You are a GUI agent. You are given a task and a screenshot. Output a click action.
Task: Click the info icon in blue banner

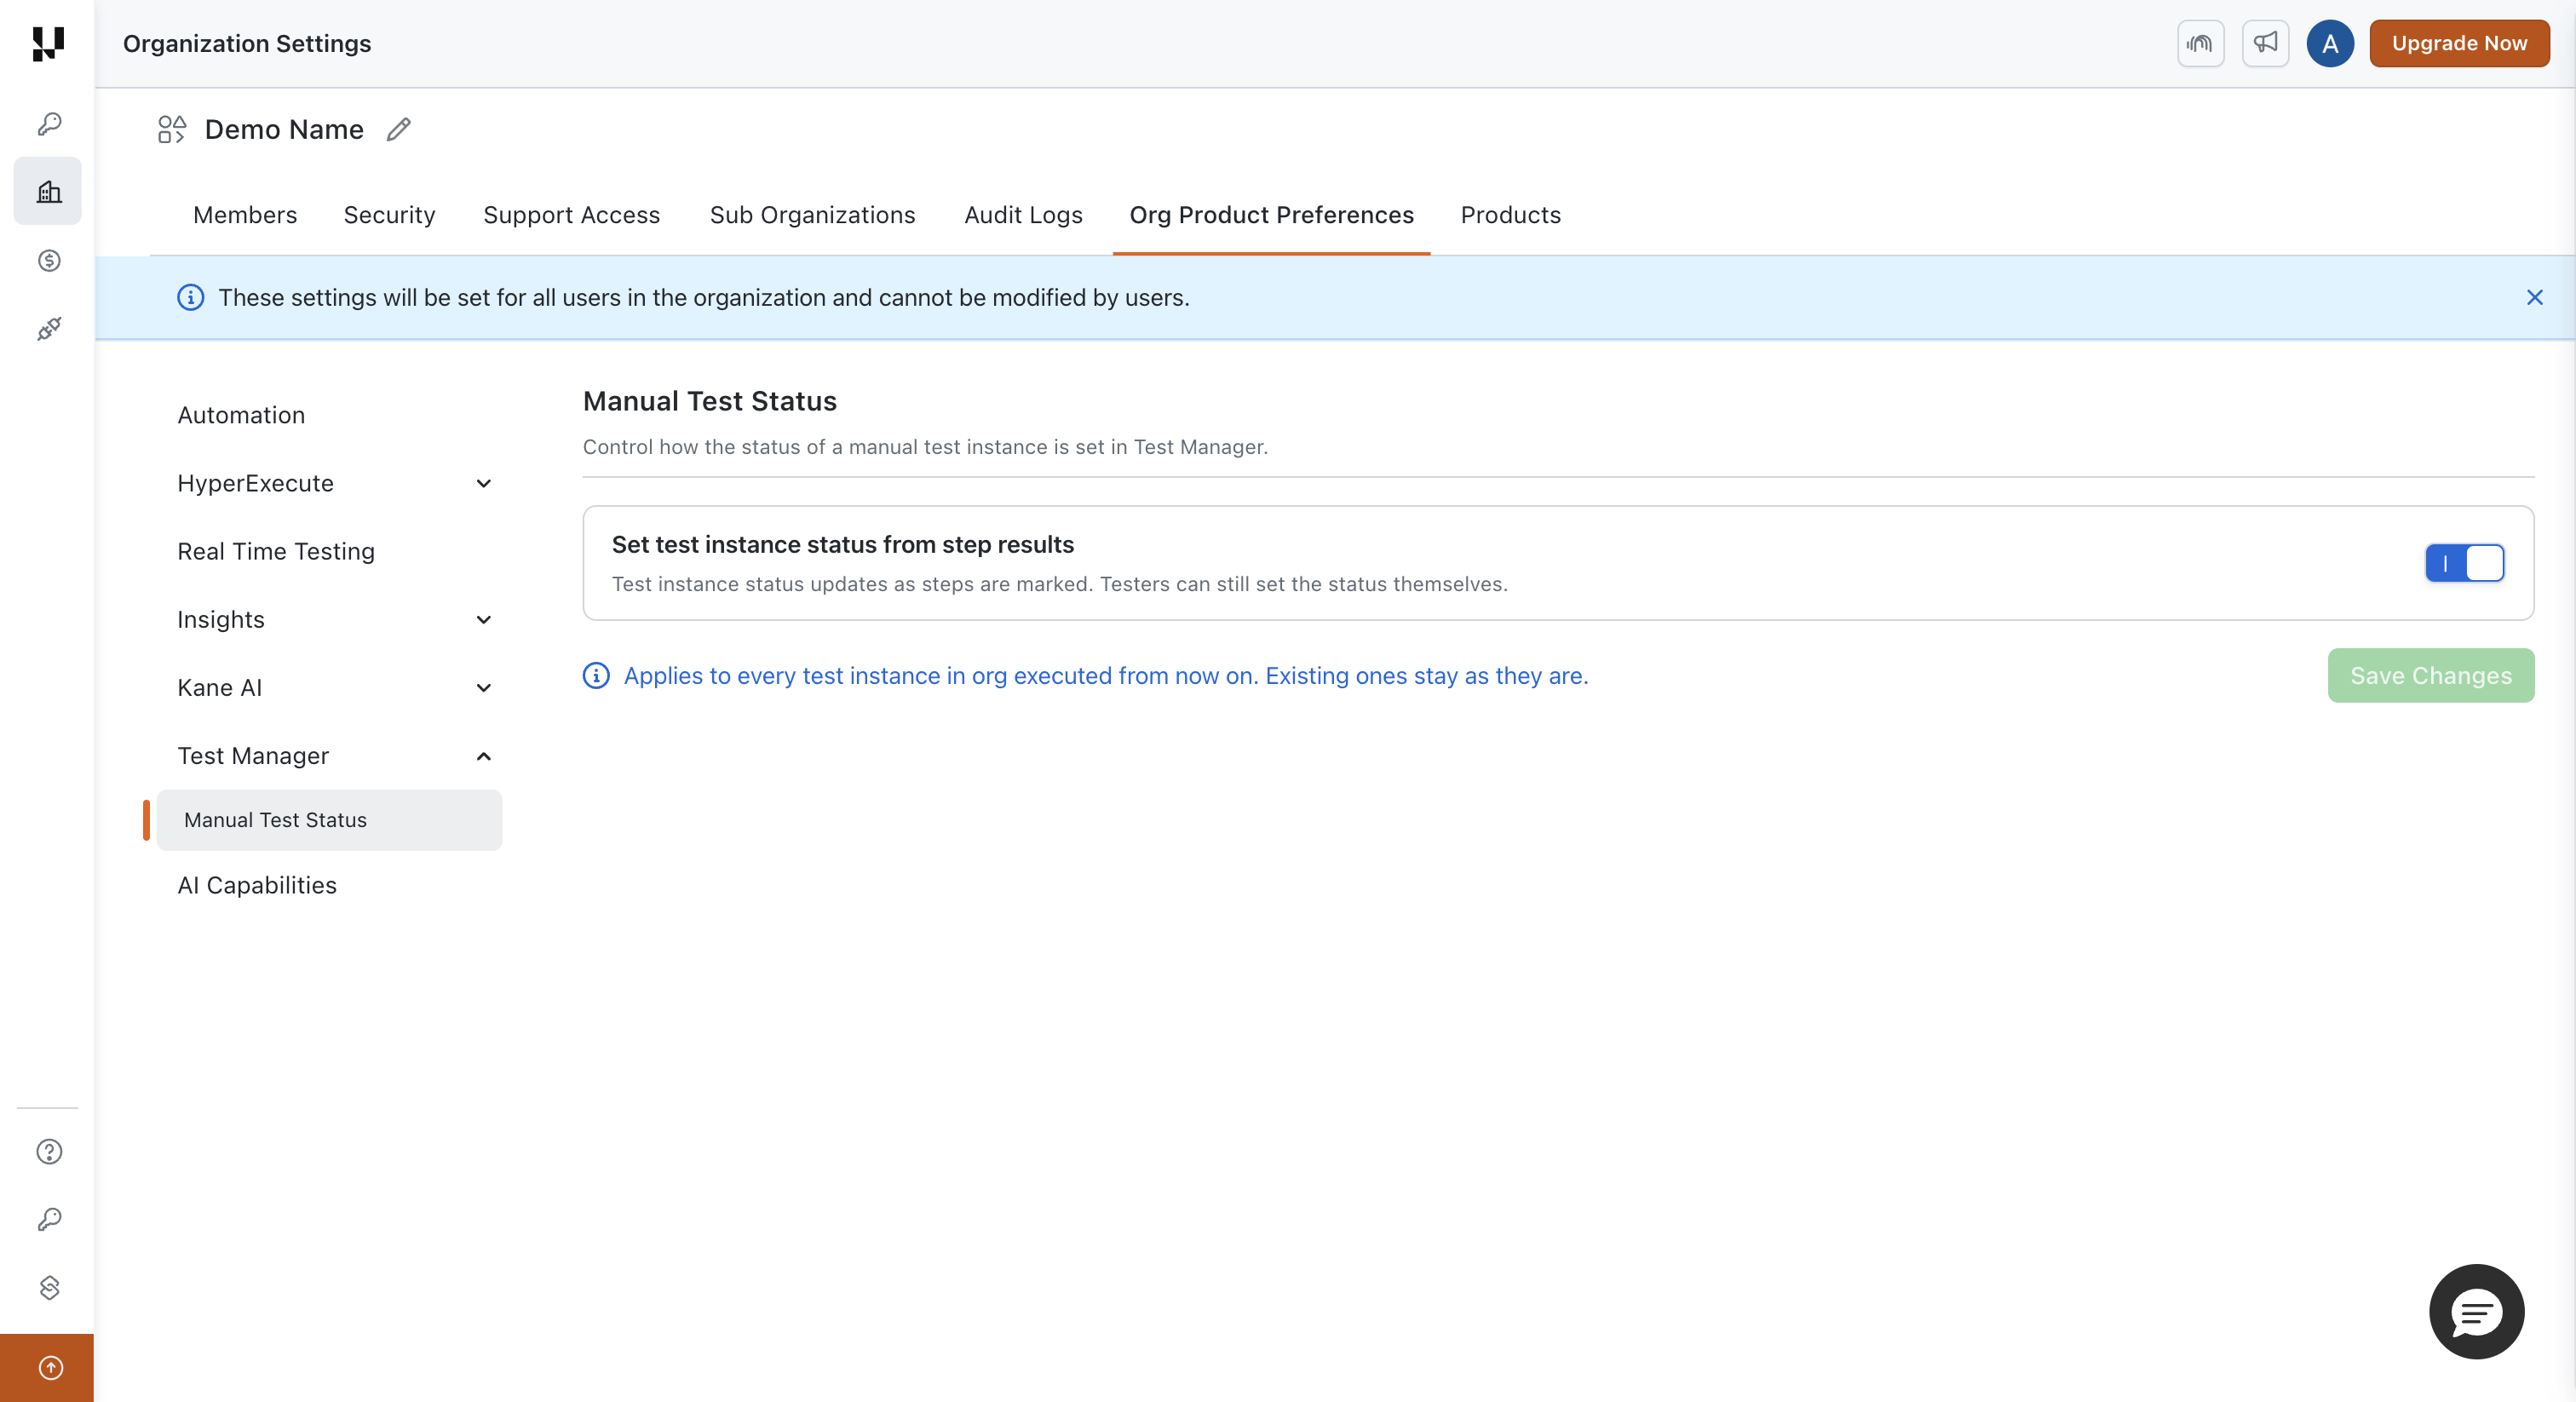pos(190,298)
